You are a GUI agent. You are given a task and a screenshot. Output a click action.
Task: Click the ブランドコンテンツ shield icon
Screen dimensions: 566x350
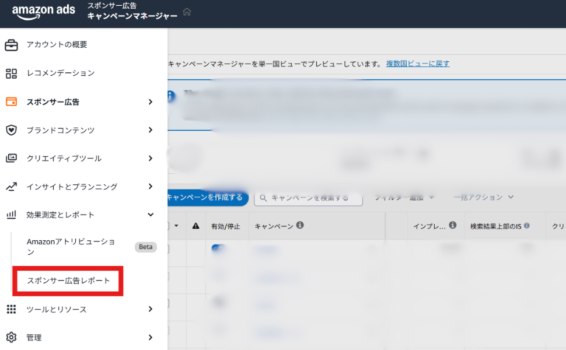[x=11, y=130]
